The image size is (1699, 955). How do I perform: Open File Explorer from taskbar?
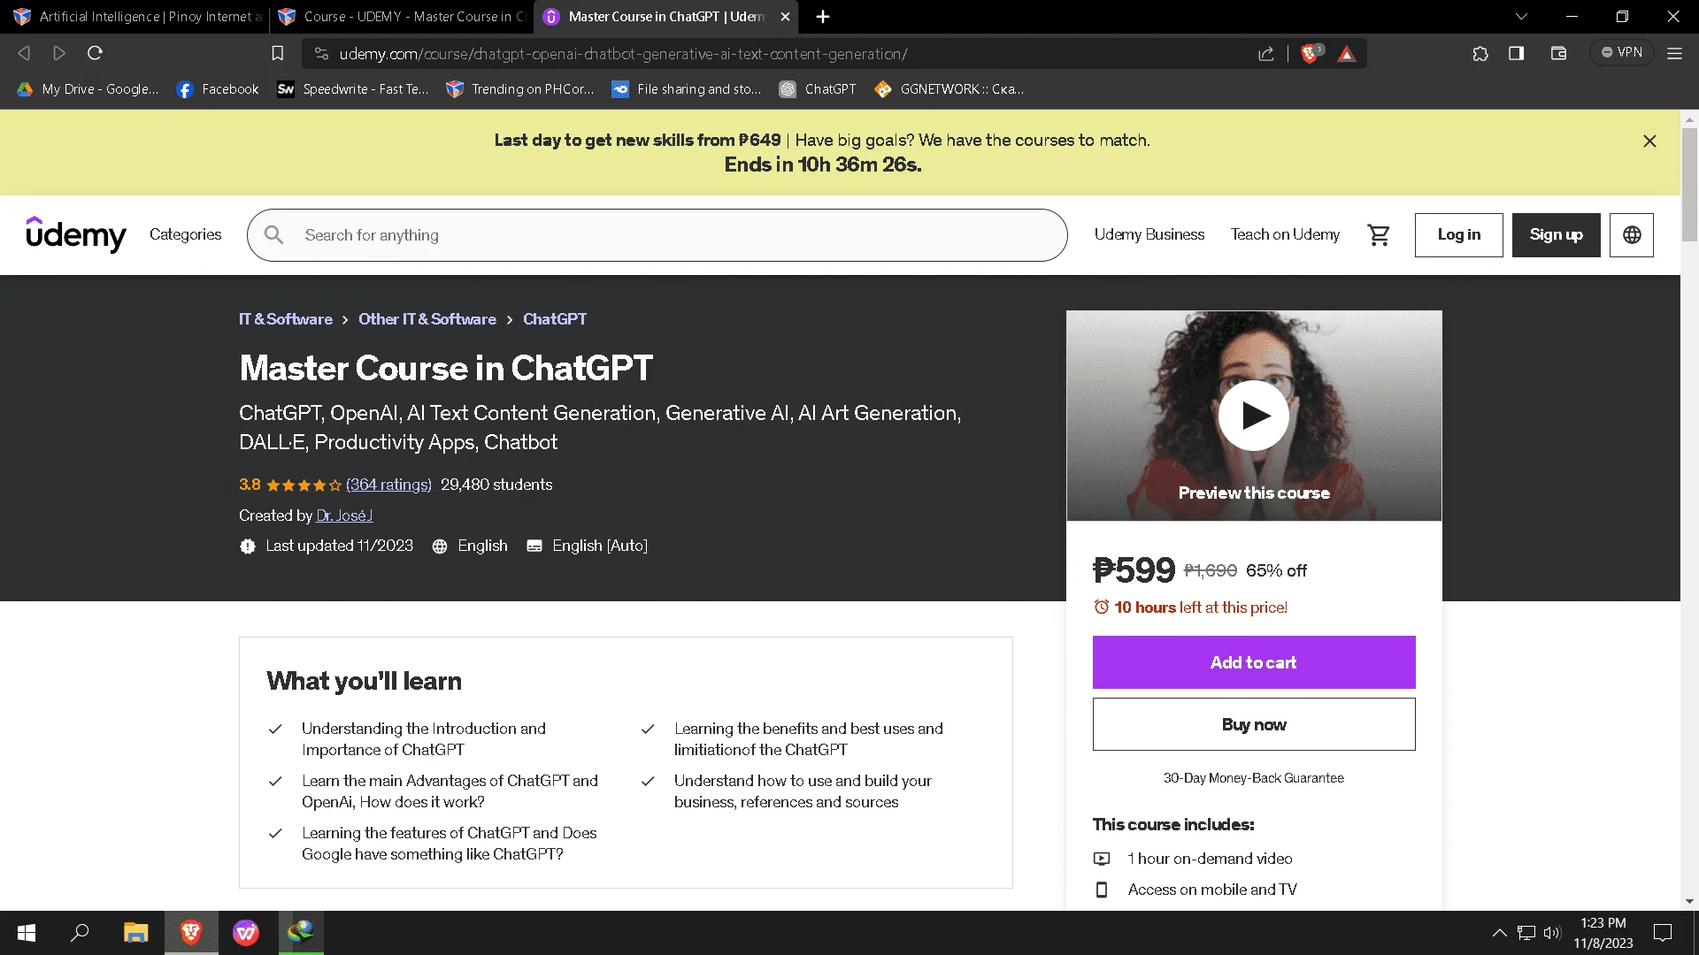tap(135, 933)
